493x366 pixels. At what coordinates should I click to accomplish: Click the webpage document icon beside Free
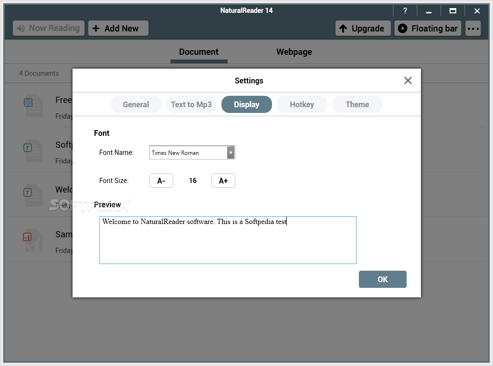pos(33,105)
